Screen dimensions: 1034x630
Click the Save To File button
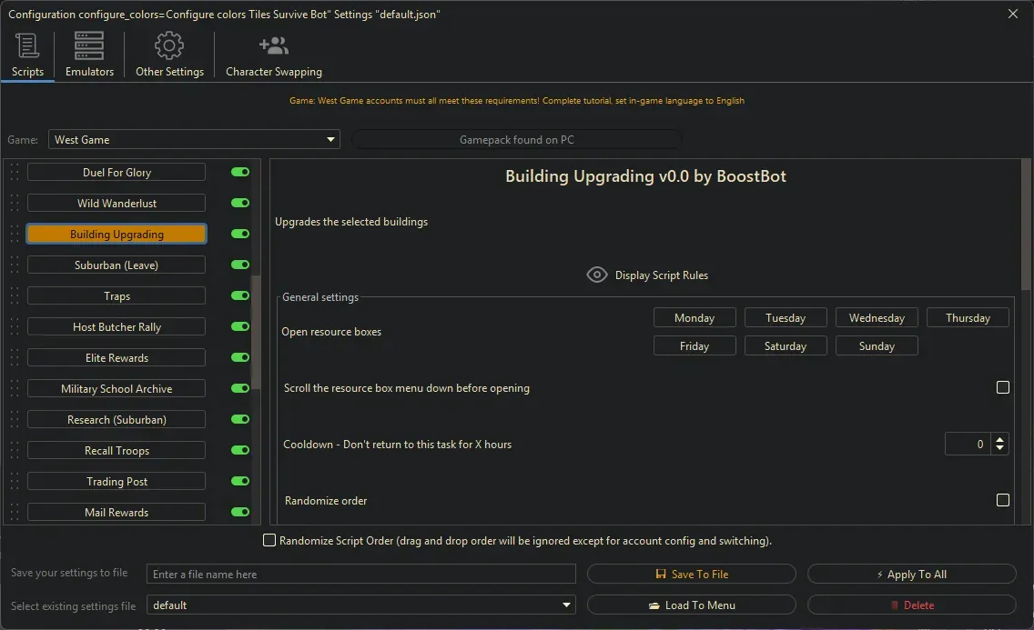click(x=691, y=575)
